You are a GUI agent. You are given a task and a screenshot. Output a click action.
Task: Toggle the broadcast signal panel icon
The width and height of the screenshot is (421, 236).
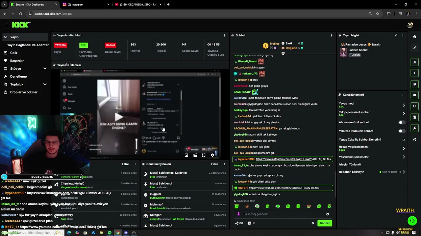pos(414,106)
